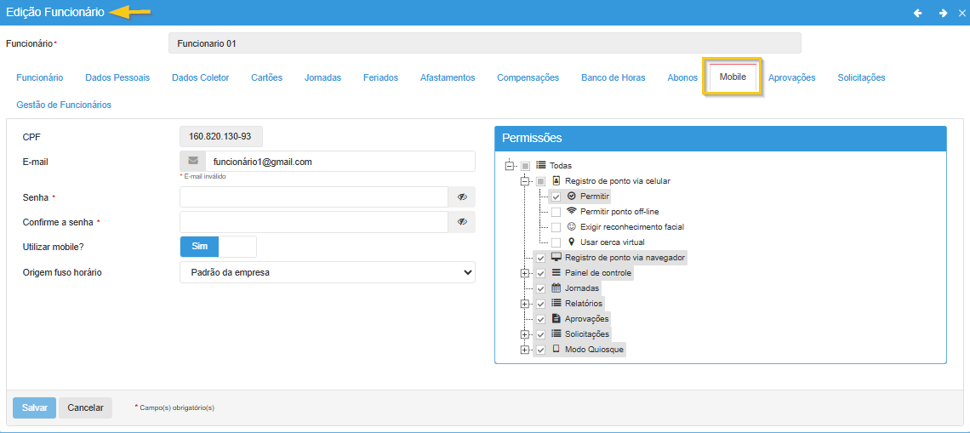The height and width of the screenshot is (433, 970).
Task: Click the Aprovações document icon
Action: pyautogui.click(x=556, y=319)
